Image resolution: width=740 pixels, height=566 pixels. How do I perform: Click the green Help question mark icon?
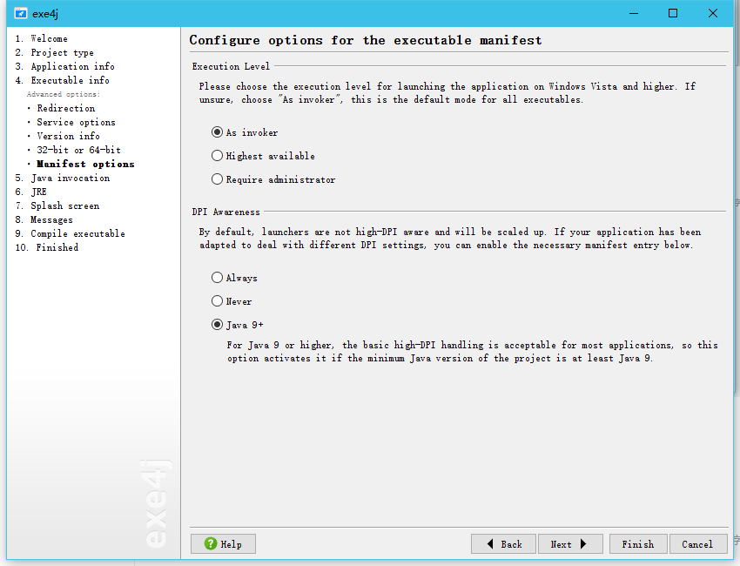point(211,544)
